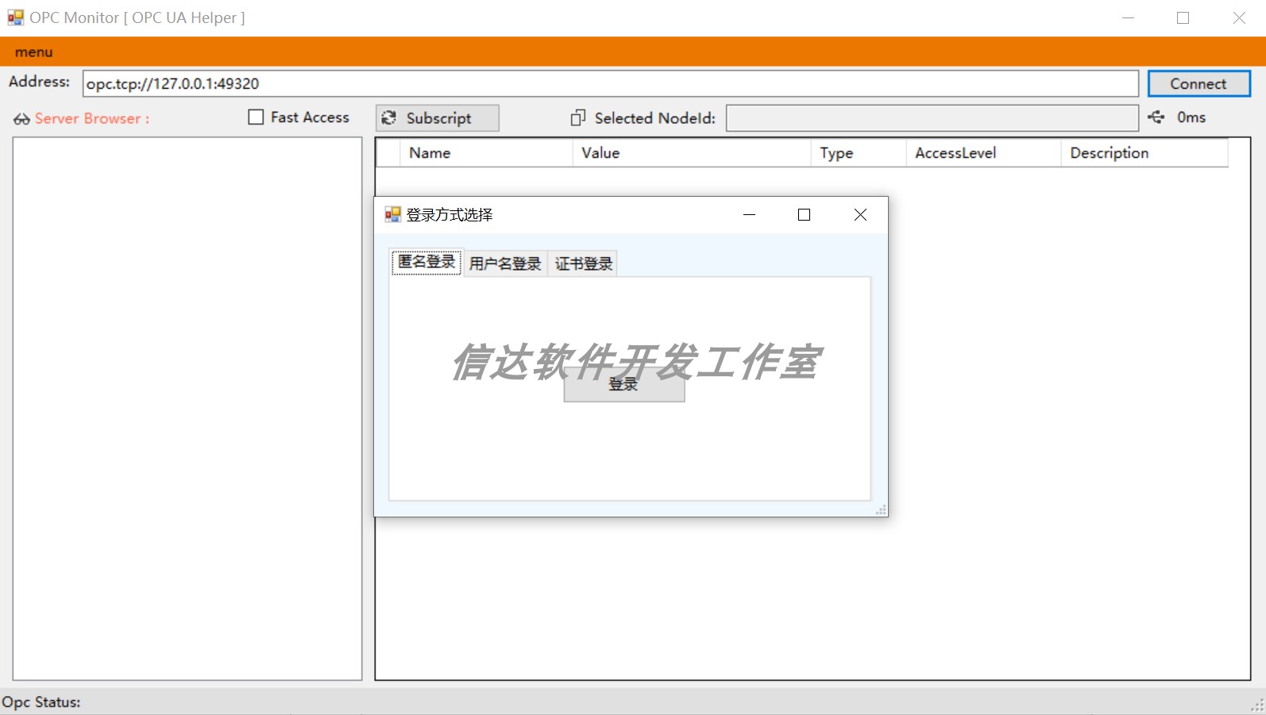Click the Type column header
This screenshot has width=1266, height=715.
(858, 153)
